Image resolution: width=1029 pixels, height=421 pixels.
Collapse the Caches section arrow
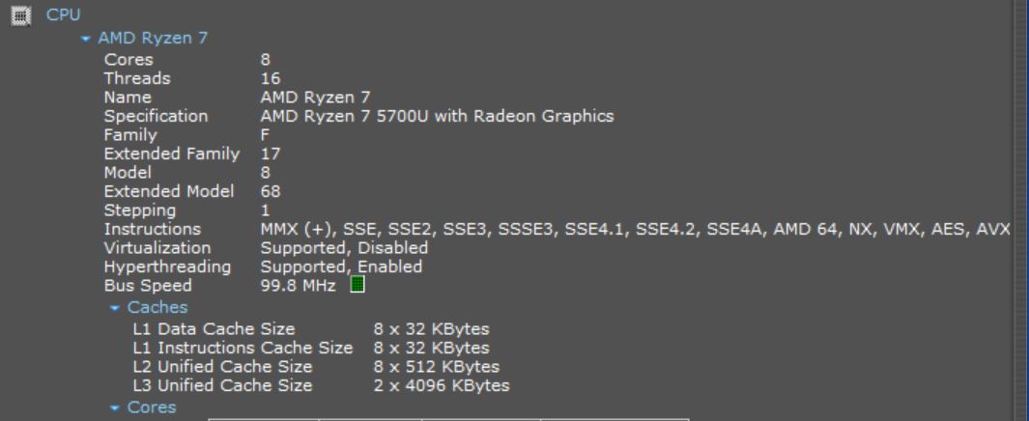115,308
